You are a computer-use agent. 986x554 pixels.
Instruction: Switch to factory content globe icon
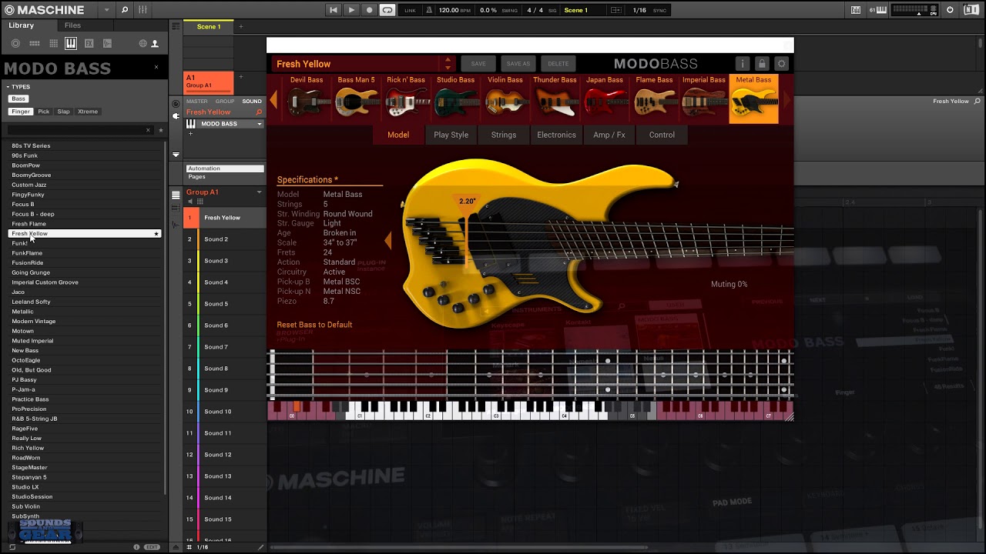pos(143,44)
